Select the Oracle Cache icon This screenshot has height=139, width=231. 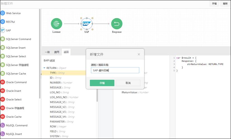[x=3, y=117]
